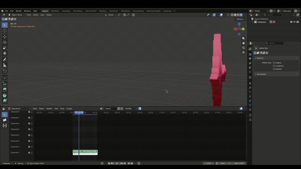Lock Channel 5 with the padlock
Image resolution: width=301 pixels, height=169 pixels.
pyautogui.click(x=32, y=130)
